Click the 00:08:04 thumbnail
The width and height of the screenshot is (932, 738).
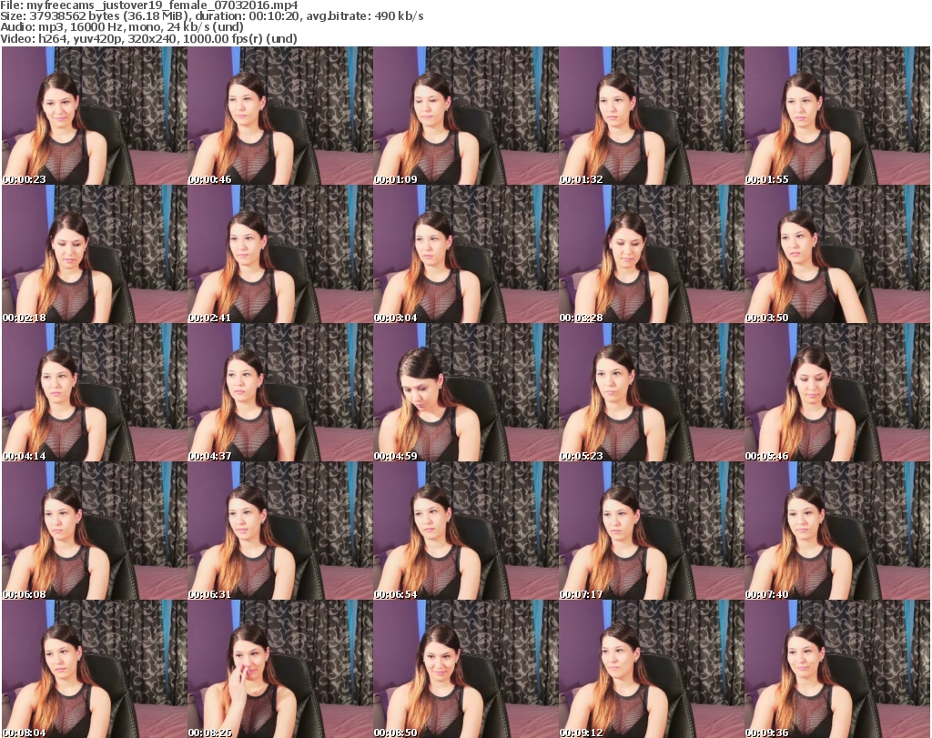[x=95, y=669]
